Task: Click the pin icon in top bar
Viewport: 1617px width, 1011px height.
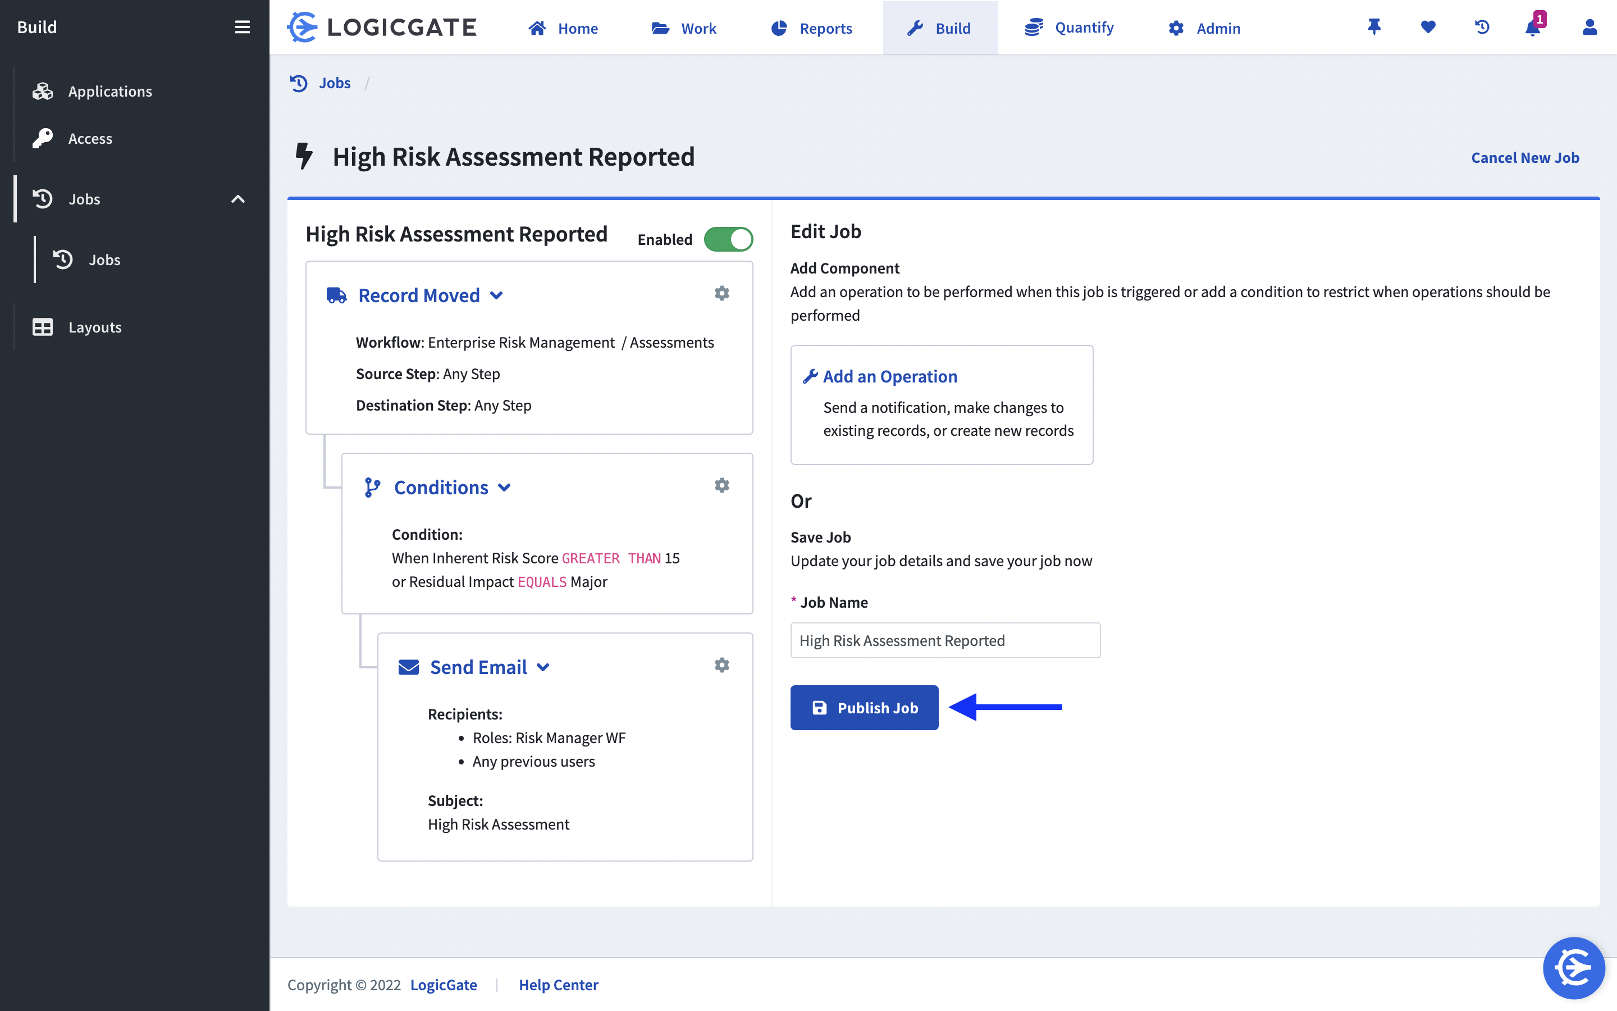Action: [x=1374, y=28]
